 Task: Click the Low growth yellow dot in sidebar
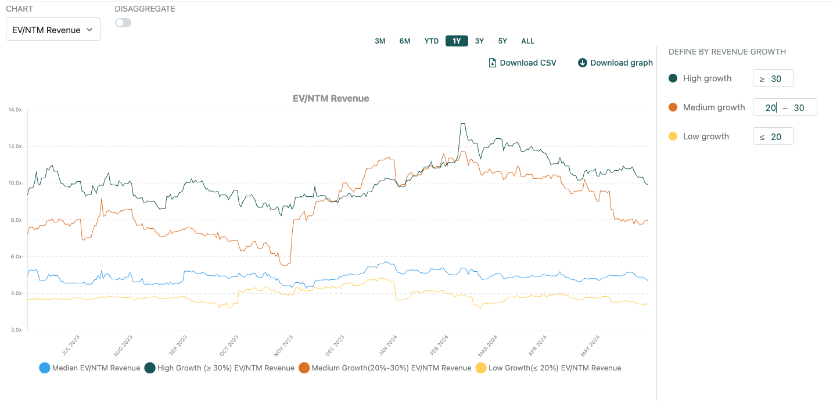[x=673, y=136]
